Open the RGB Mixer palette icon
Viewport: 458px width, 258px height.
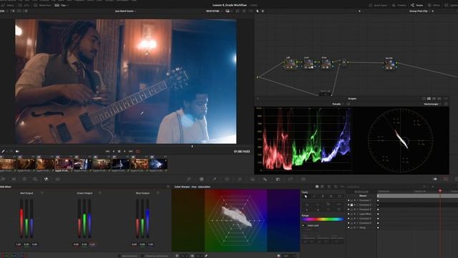(x=46, y=179)
